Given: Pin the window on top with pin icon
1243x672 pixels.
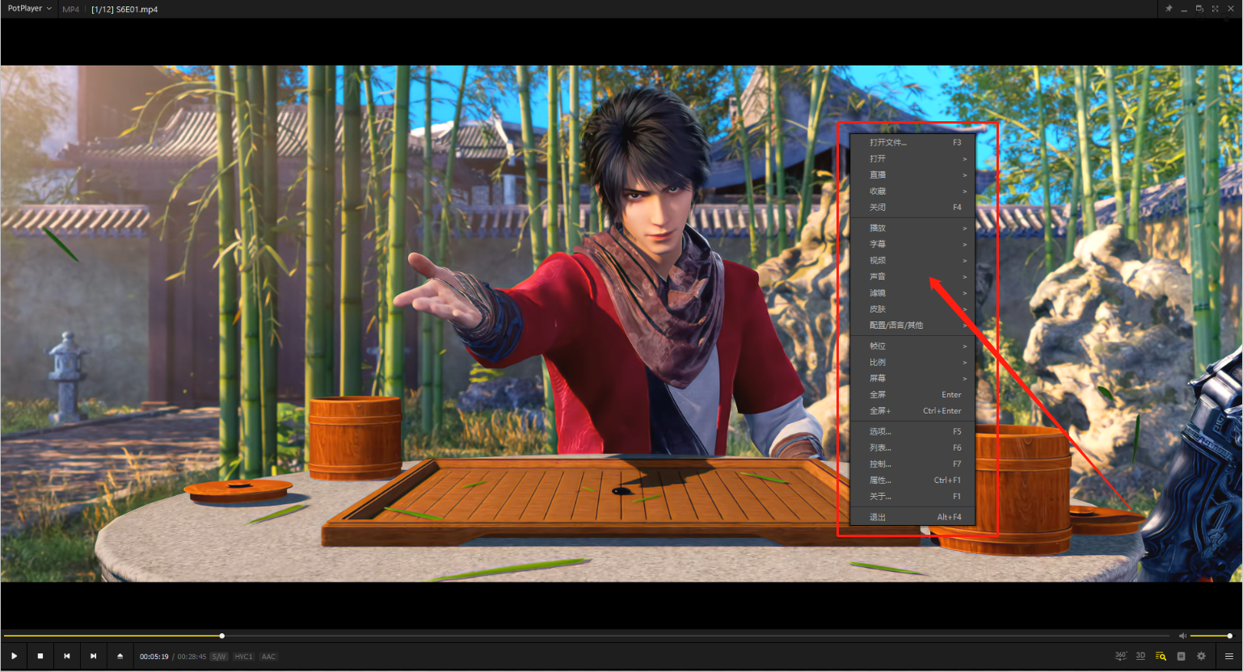Looking at the screenshot, I should point(1169,9).
